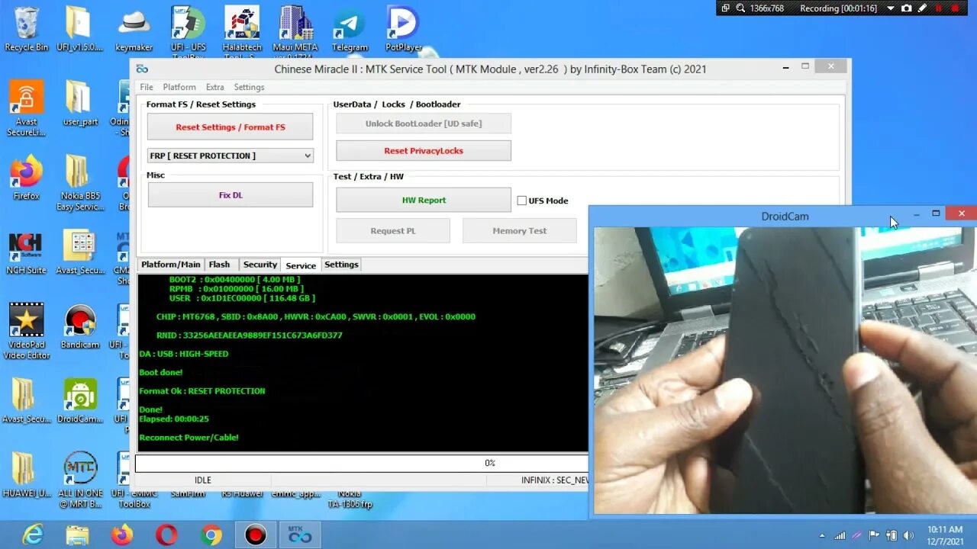The image size is (977, 549).
Task: Open the Settings menu in menu bar
Action: [249, 87]
